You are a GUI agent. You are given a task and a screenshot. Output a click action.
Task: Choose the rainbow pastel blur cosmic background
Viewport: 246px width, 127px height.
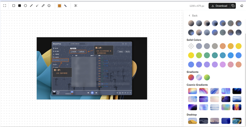(226, 107)
